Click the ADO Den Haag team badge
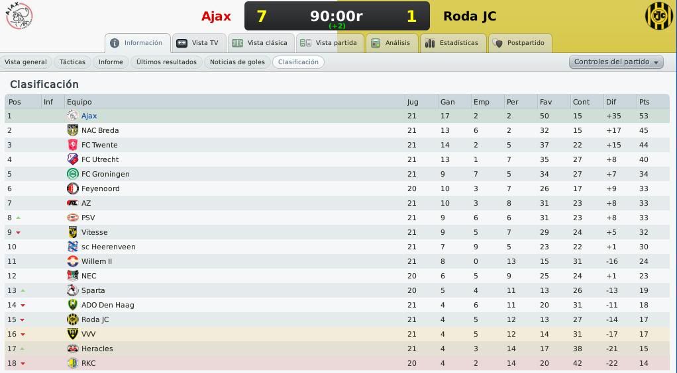 73,305
